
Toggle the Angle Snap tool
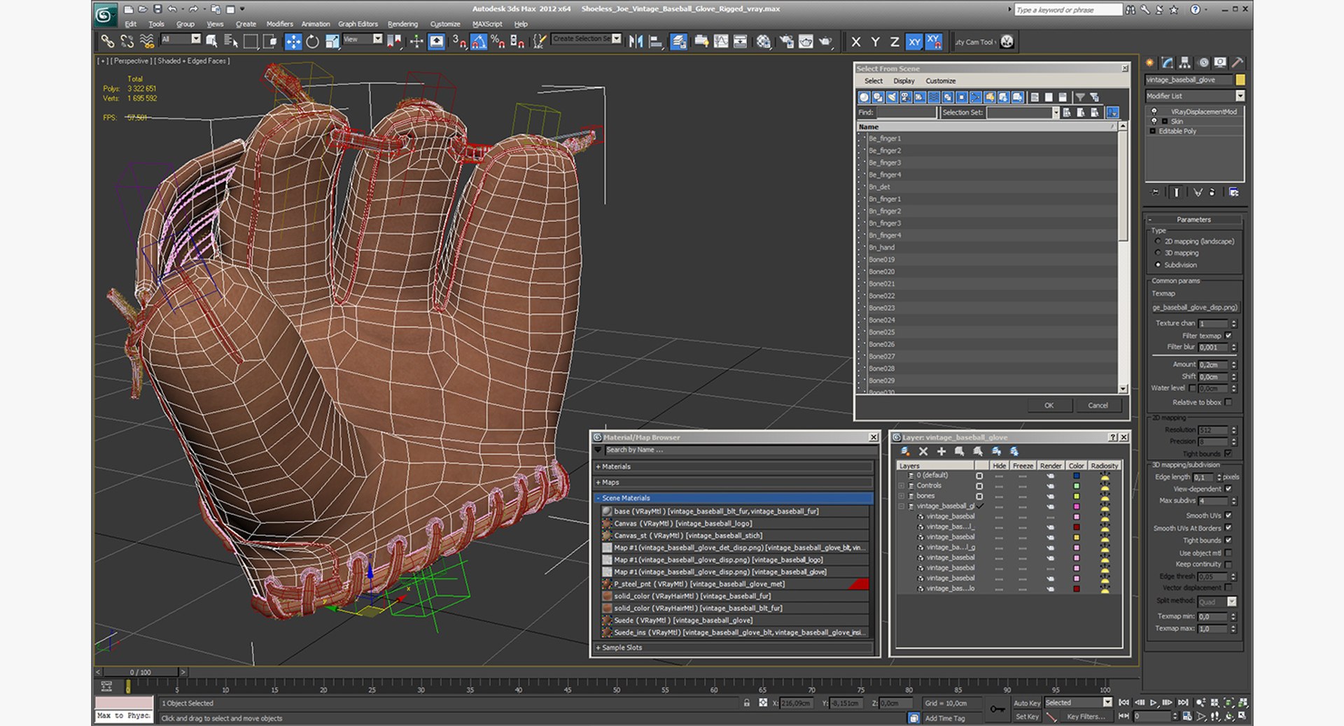point(478,41)
